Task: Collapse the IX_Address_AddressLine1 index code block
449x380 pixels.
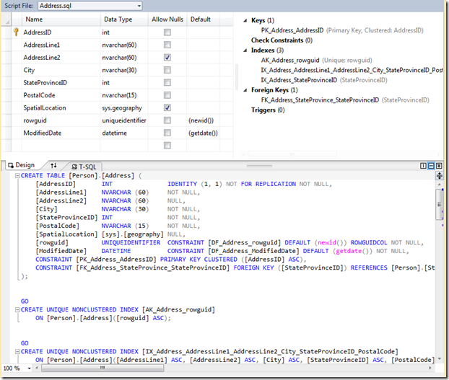Action: tap(17, 351)
